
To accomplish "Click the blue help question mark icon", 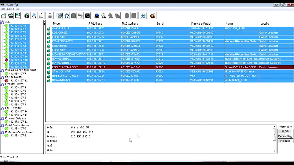I will 143,16.
